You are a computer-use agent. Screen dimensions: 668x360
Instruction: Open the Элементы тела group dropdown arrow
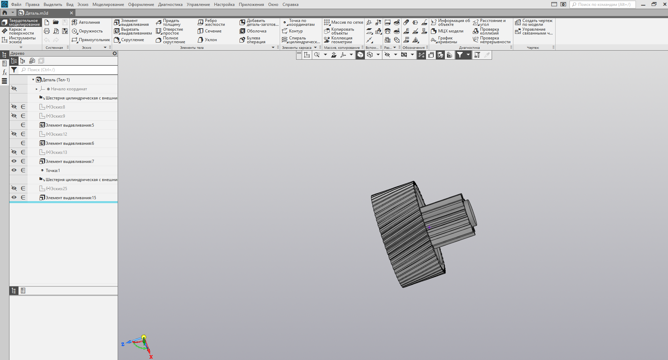click(x=273, y=47)
